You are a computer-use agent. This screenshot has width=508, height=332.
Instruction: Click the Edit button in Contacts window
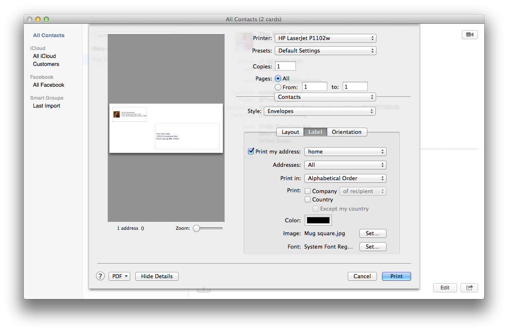point(445,287)
